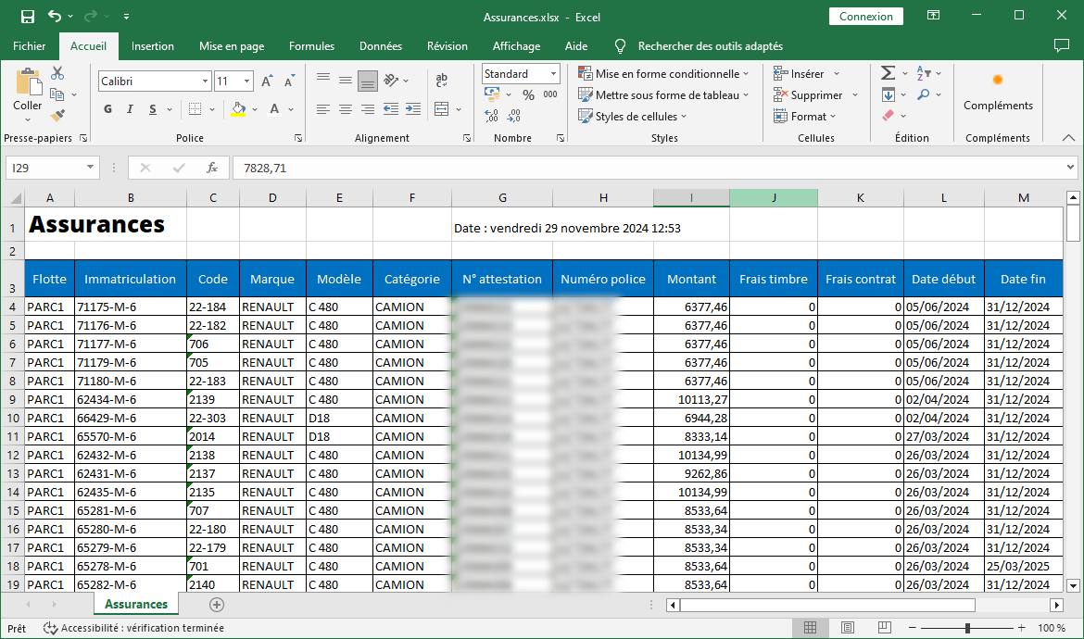Click the Redo arrow icon
The width and height of the screenshot is (1084, 639).
(x=91, y=16)
